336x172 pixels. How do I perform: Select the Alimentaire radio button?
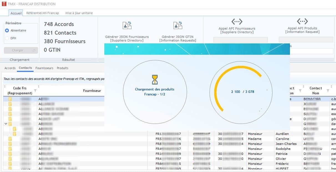coord(7,30)
